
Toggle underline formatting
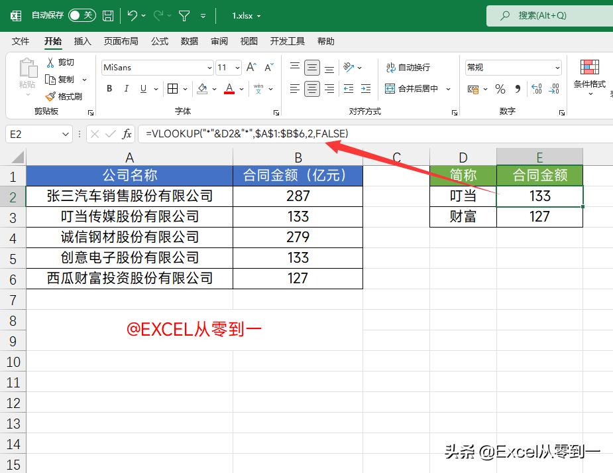142,88
